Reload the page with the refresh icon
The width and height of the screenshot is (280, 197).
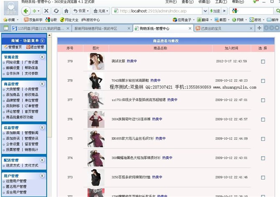56,11
